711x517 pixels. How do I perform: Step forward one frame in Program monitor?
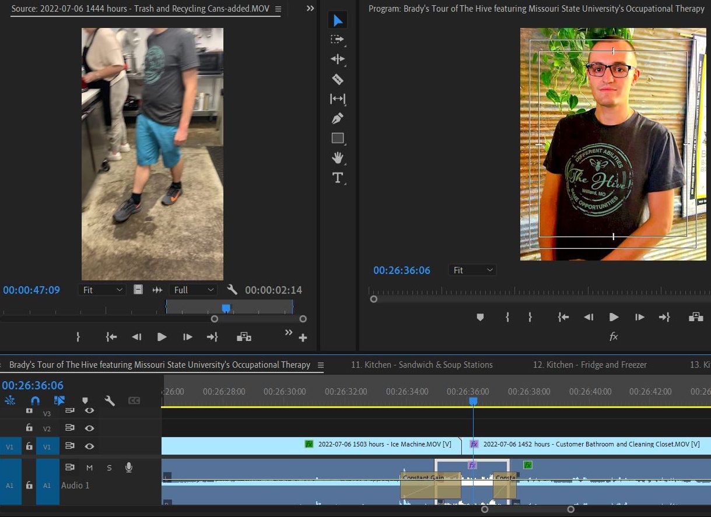pyautogui.click(x=640, y=317)
